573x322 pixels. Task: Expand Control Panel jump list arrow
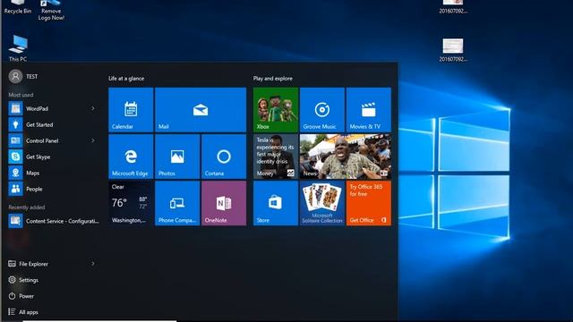[93, 140]
